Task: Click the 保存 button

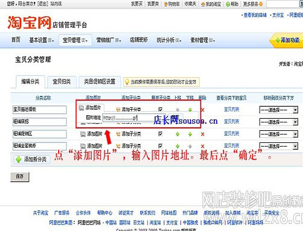Action: pyautogui.click(x=20, y=177)
